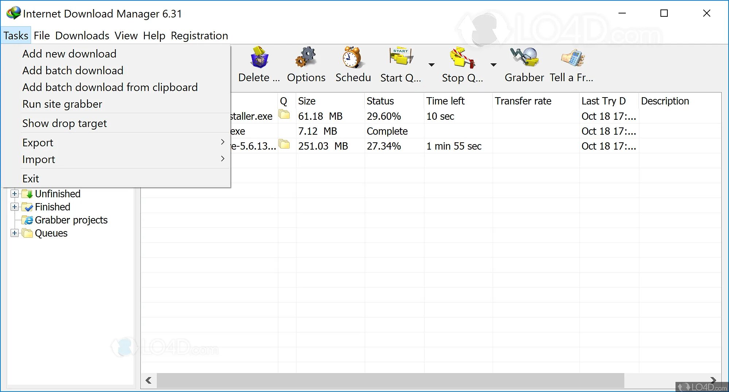
Task: Sort by the Status column header
Action: [x=394, y=101]
